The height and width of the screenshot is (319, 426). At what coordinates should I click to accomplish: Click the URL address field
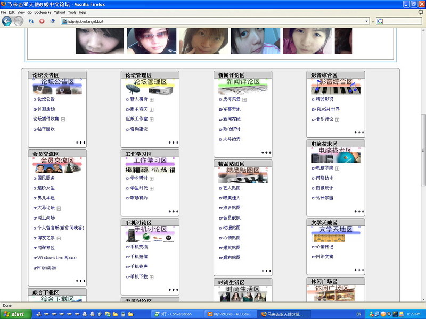coord(215,21)
